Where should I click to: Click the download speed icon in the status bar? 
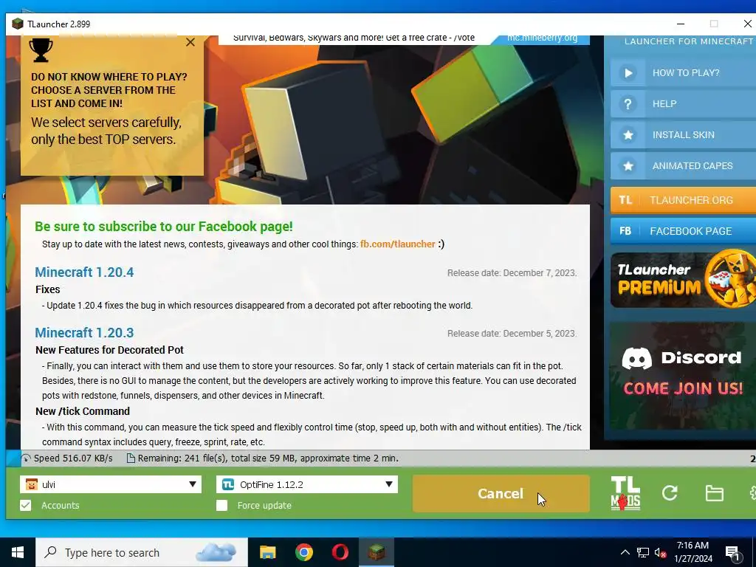[x=26, y=458]
